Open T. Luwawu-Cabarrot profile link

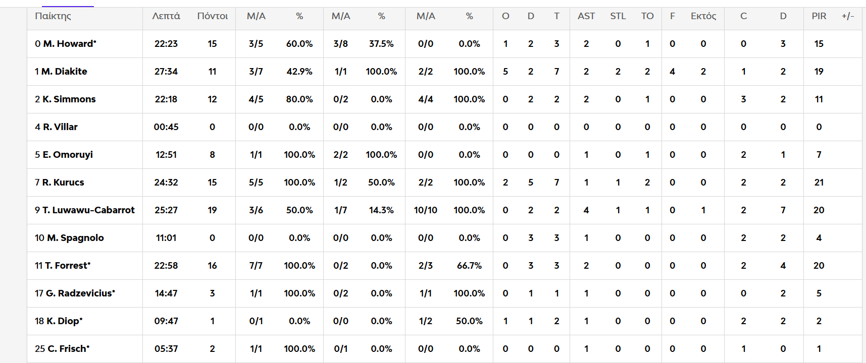click(x=88, y=210)
